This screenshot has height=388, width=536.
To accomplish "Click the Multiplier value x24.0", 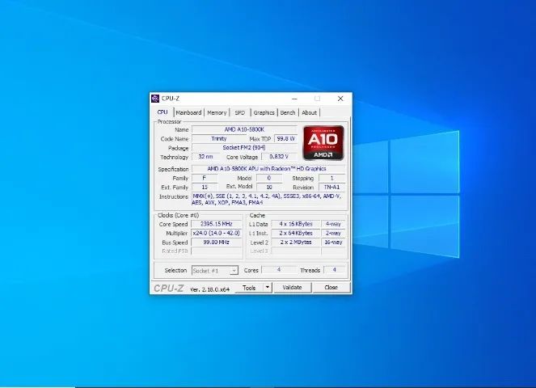I will [217, 233].
